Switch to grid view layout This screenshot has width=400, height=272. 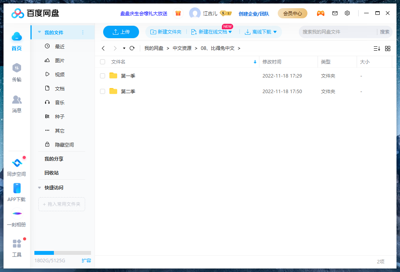tap(387, 48)
